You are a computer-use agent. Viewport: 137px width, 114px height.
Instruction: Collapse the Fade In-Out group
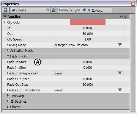click(x=8, y=56)
